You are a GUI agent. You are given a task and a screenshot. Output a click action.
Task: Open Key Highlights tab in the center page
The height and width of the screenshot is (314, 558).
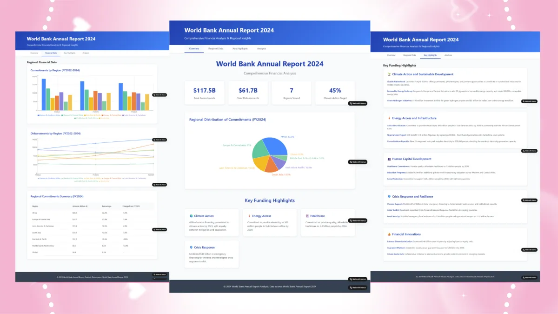tap(240, 48)
